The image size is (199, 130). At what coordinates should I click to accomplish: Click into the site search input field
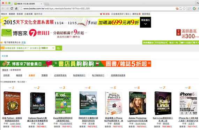[20, 48]
